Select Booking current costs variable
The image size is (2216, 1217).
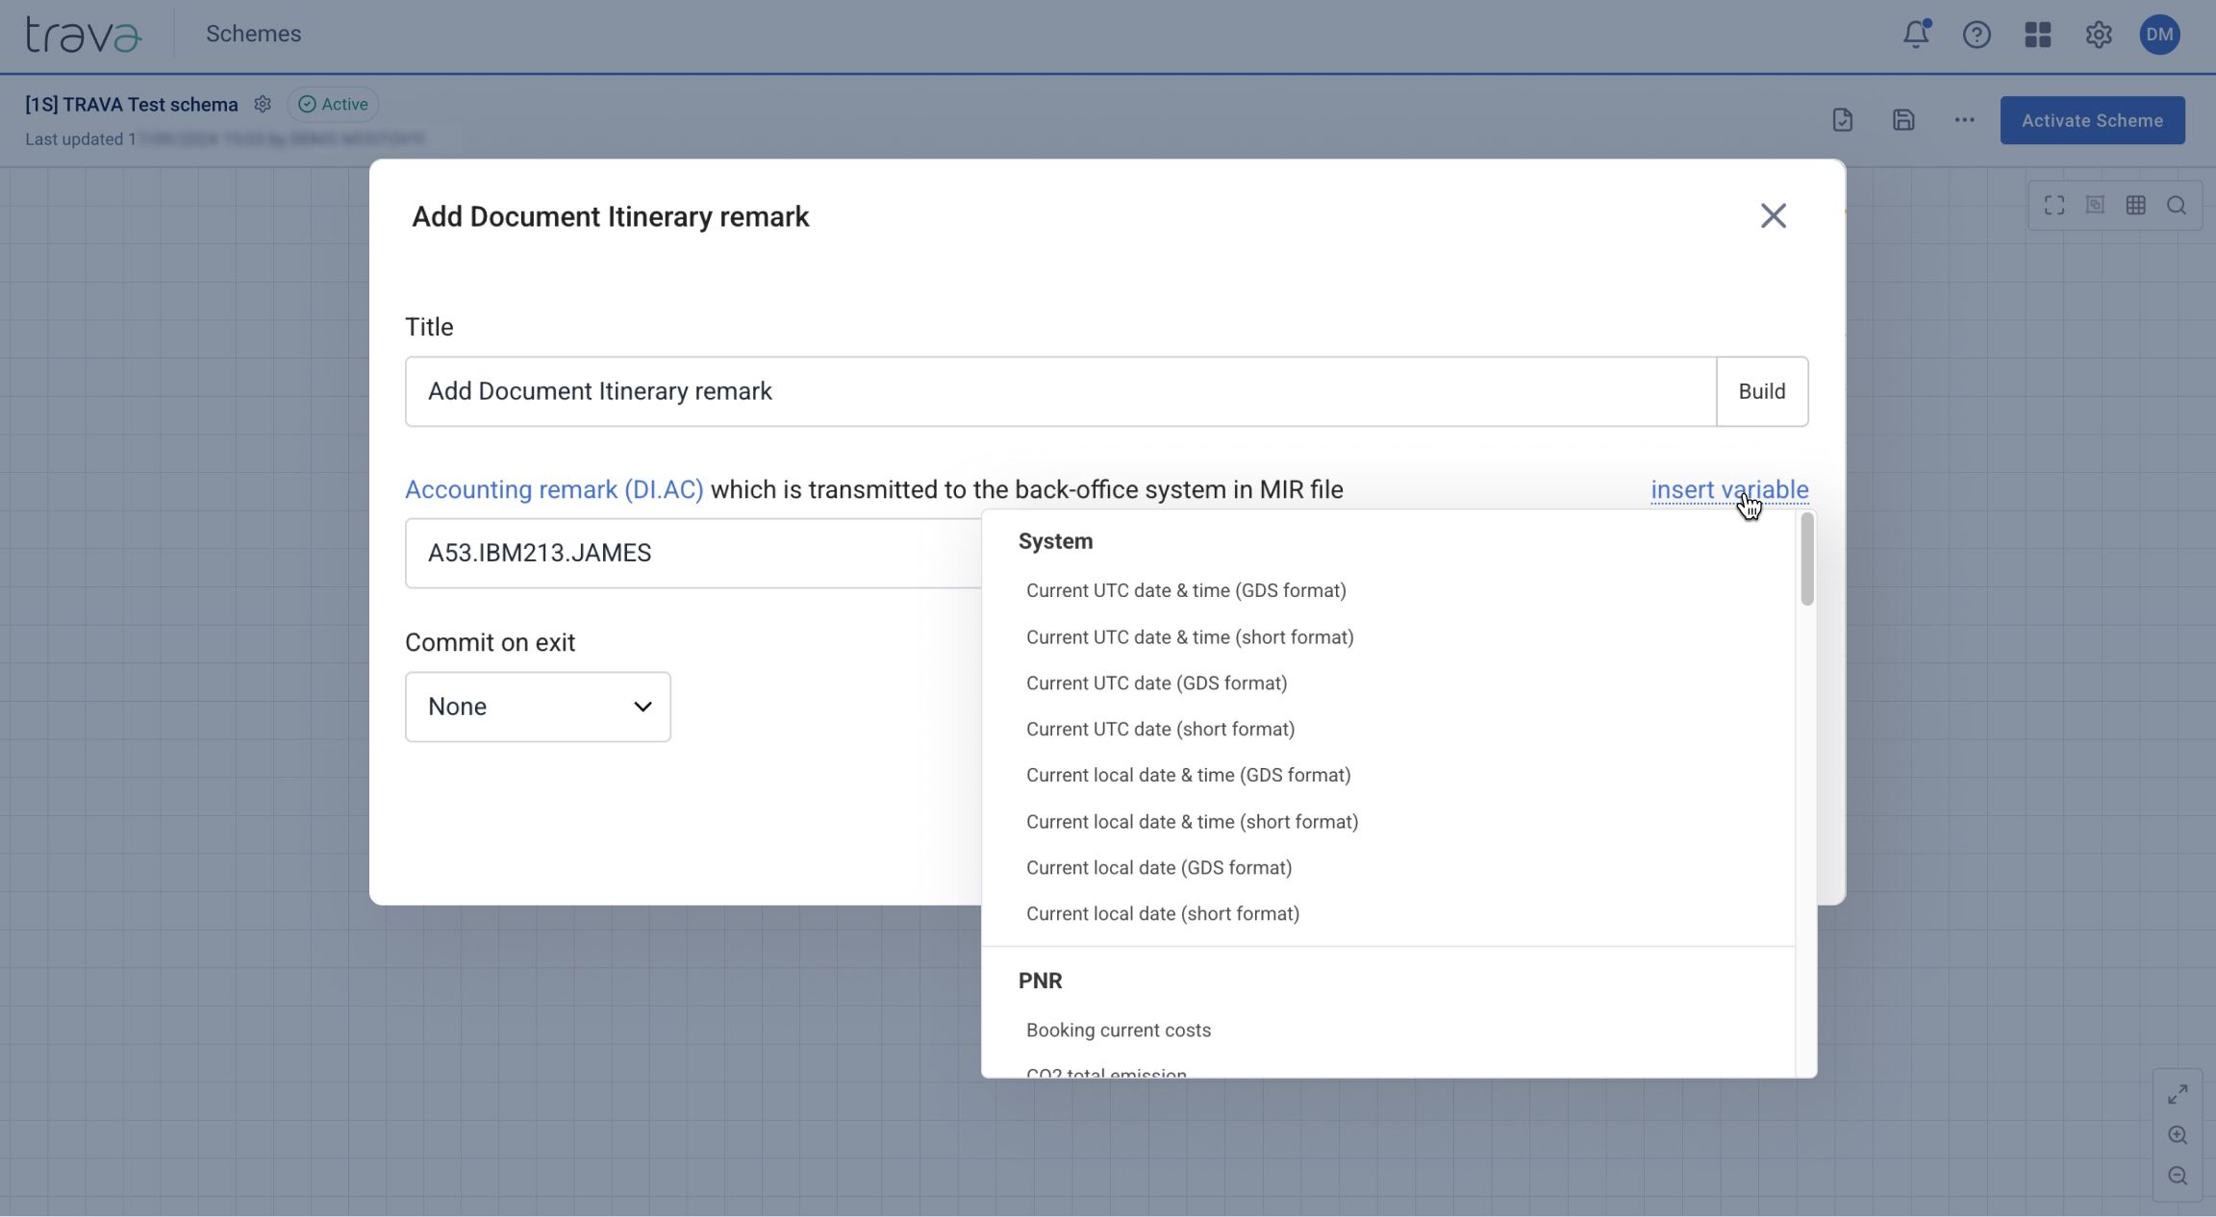tap(1118, 1030)
